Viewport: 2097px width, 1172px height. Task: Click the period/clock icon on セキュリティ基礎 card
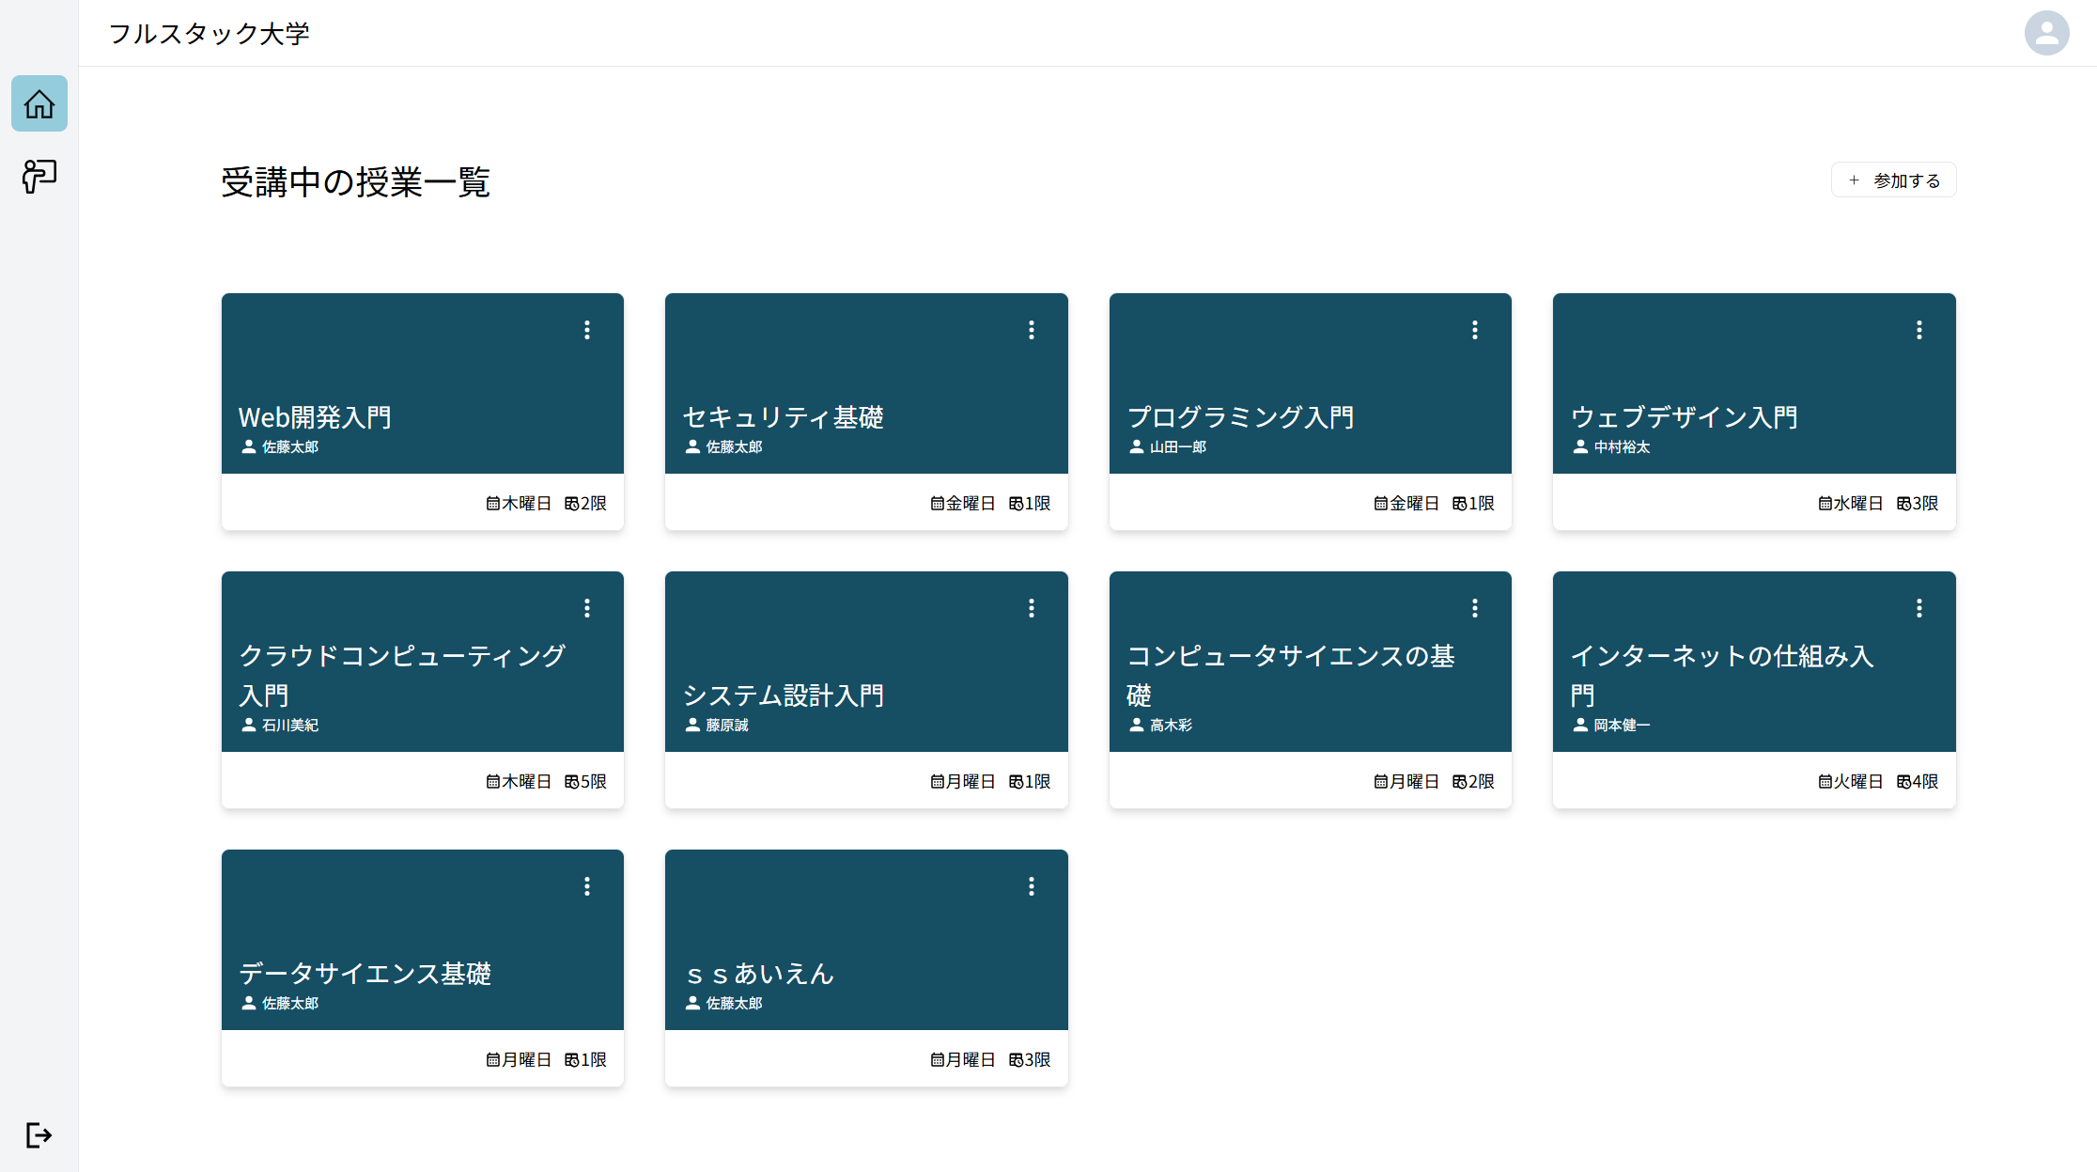pyautogui.click(x=1016, y=503)
